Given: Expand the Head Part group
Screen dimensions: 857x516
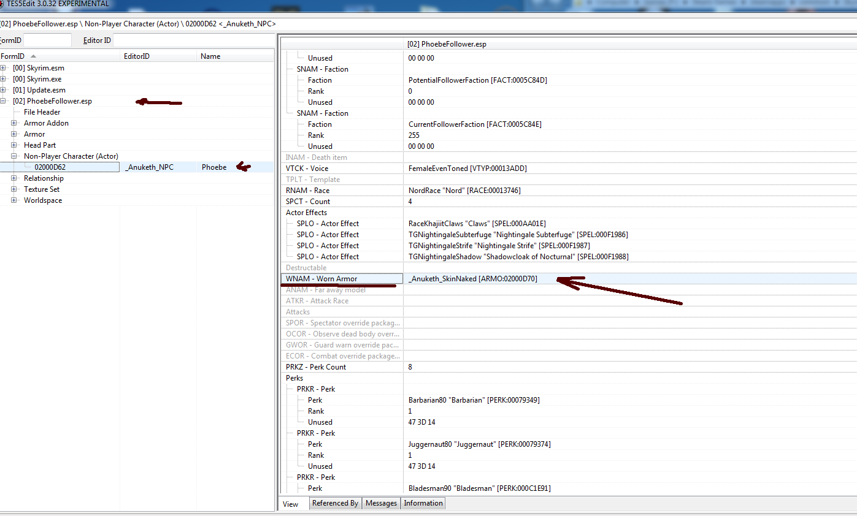Looking at the screenshot, I should point(14,145).
